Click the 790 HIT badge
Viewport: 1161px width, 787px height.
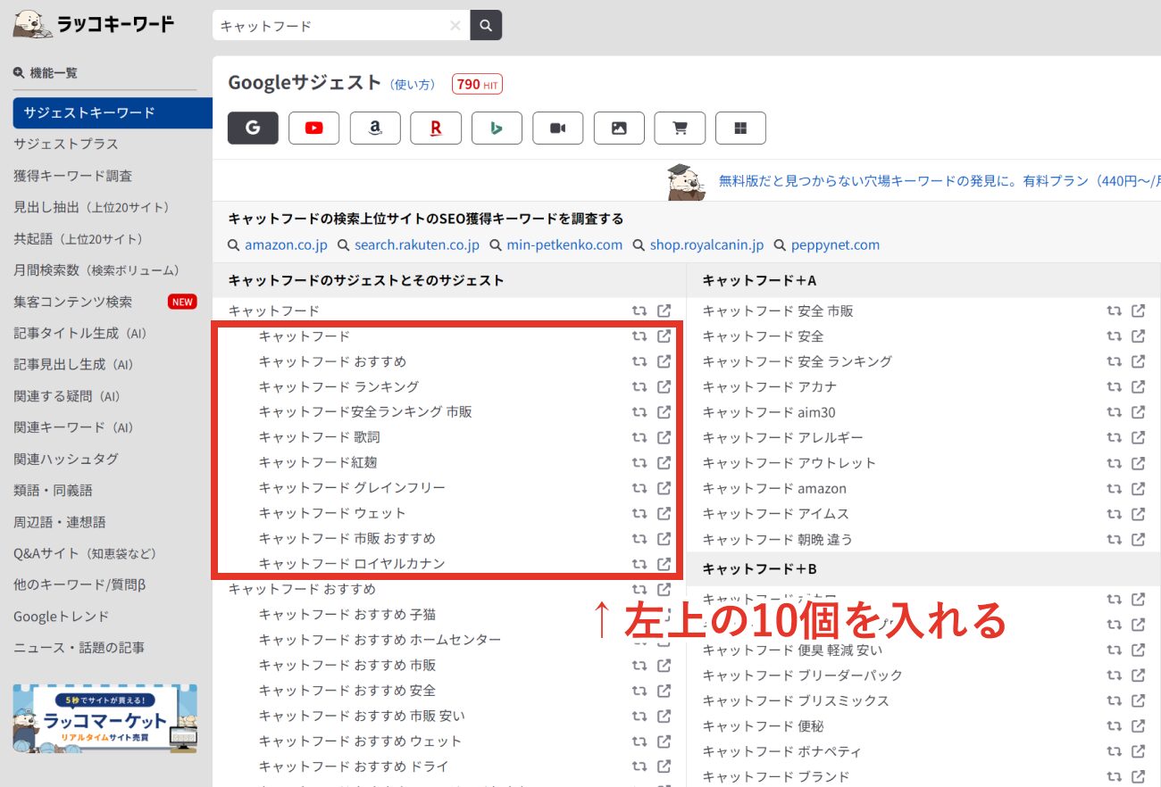(x=477, y=84)
